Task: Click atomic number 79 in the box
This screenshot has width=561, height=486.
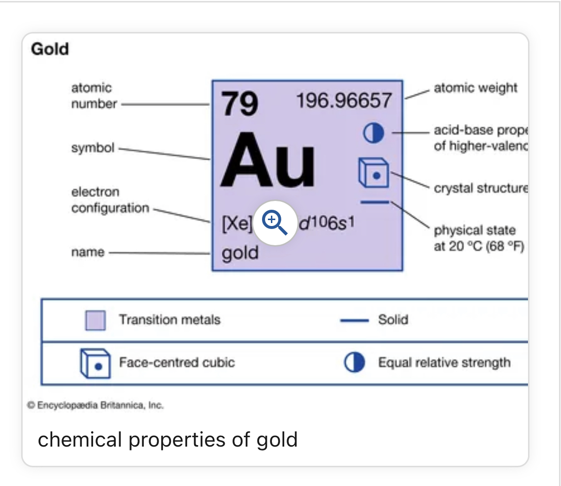Action: 239,104
